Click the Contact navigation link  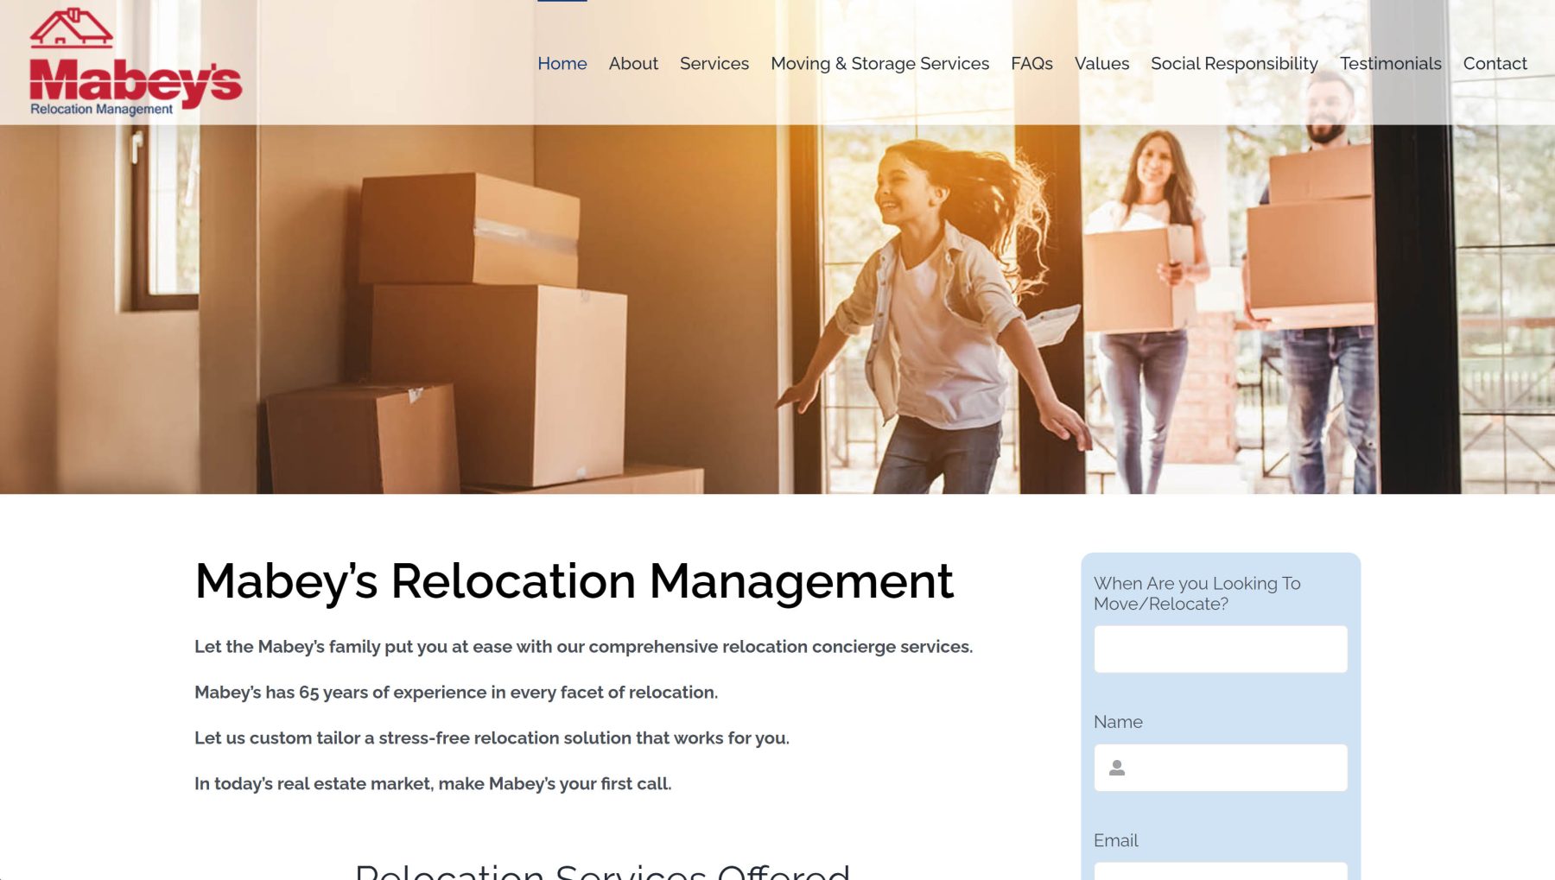(x=1495, y=64)
